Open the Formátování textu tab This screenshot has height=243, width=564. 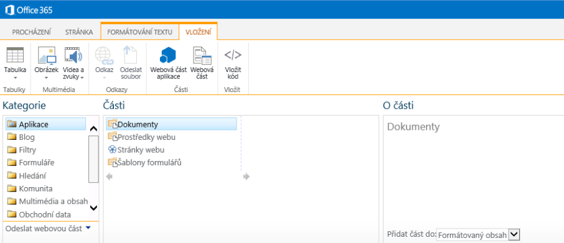[140, 32]
